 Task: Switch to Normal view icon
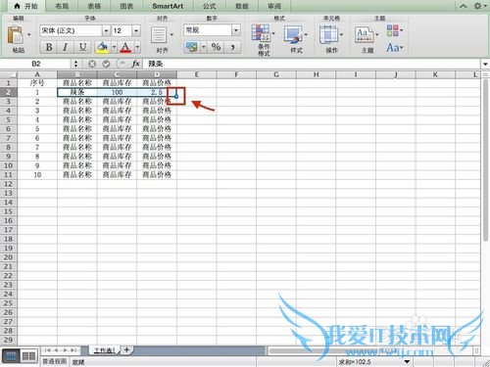pos(11,356)
